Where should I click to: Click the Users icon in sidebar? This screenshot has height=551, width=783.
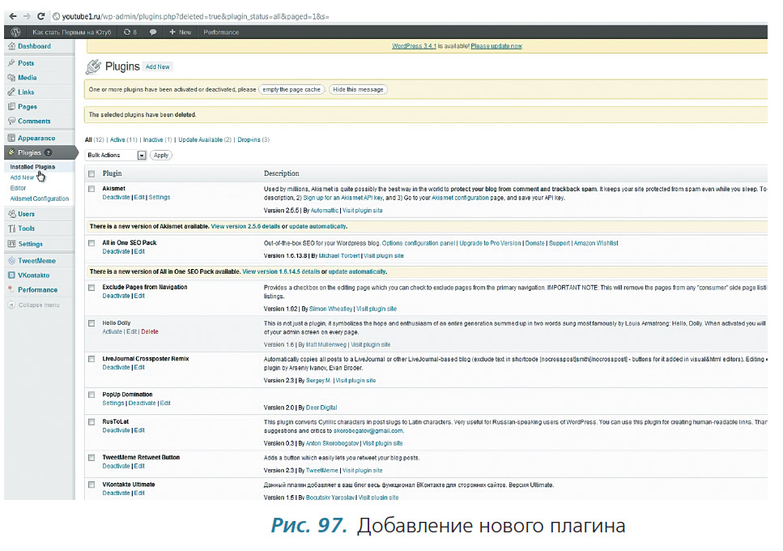(11, 214)
